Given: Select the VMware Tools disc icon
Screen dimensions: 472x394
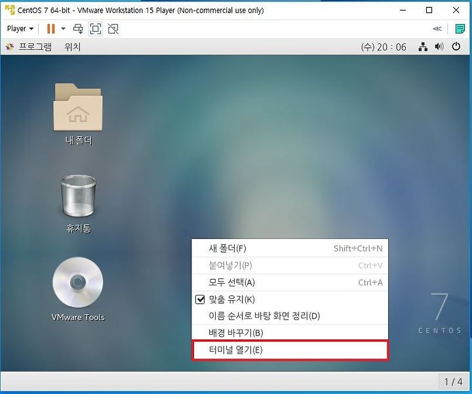Looking at the screenshot, I should coord(78,289).
